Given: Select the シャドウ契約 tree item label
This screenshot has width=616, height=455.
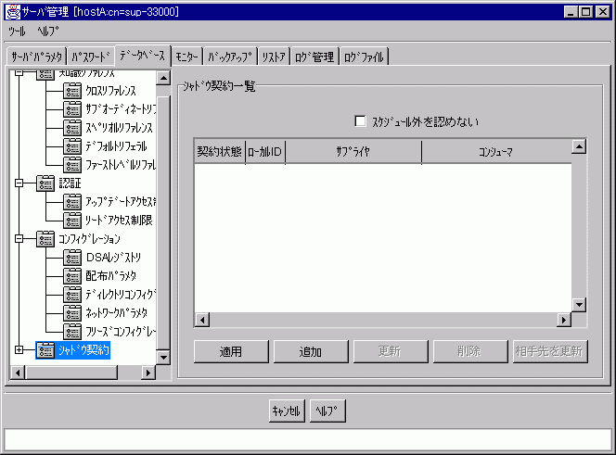Looking at the screenshot, I should (x=83, y=350).
